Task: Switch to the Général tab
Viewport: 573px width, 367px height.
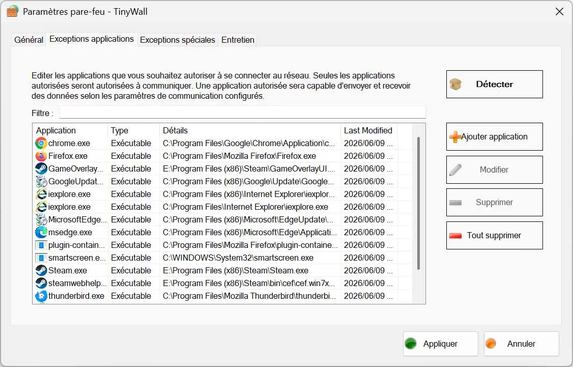Action: pos(28,40)
